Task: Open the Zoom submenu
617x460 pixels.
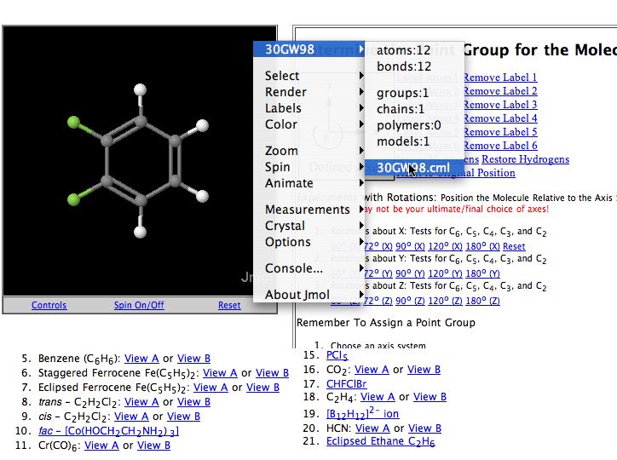Action: [x=308, y=151]
